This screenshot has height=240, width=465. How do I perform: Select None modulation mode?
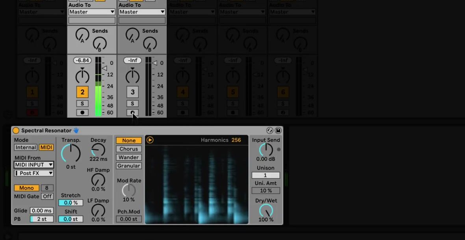tap(129, 140)
